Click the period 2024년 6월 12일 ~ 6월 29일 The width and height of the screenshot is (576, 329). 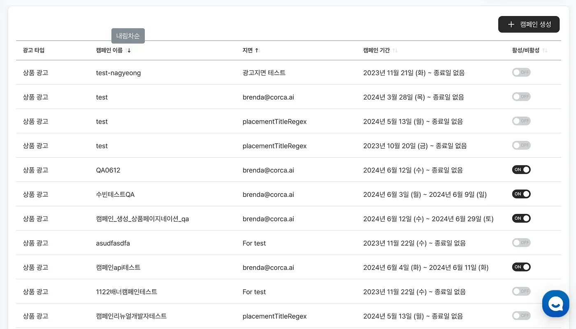click(428, 219)
